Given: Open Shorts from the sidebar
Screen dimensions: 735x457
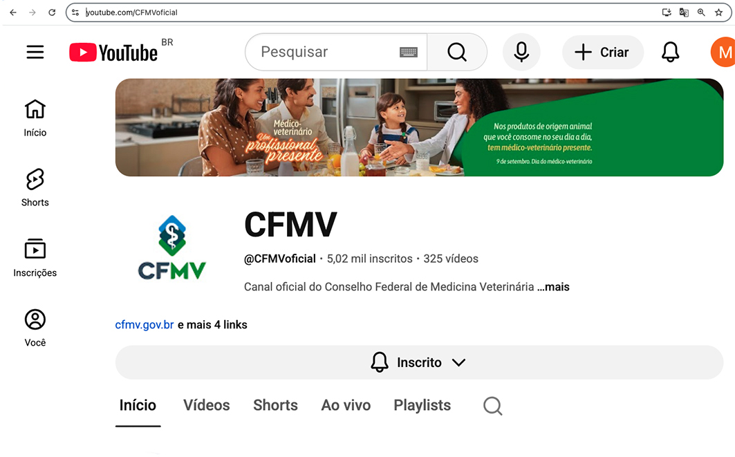Looking at the screenshot, I should pyautogui.click(x=35, y=187).
